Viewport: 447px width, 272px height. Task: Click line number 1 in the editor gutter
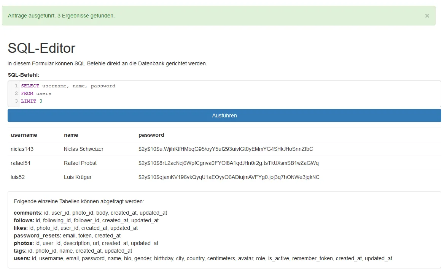coord(16,86)
